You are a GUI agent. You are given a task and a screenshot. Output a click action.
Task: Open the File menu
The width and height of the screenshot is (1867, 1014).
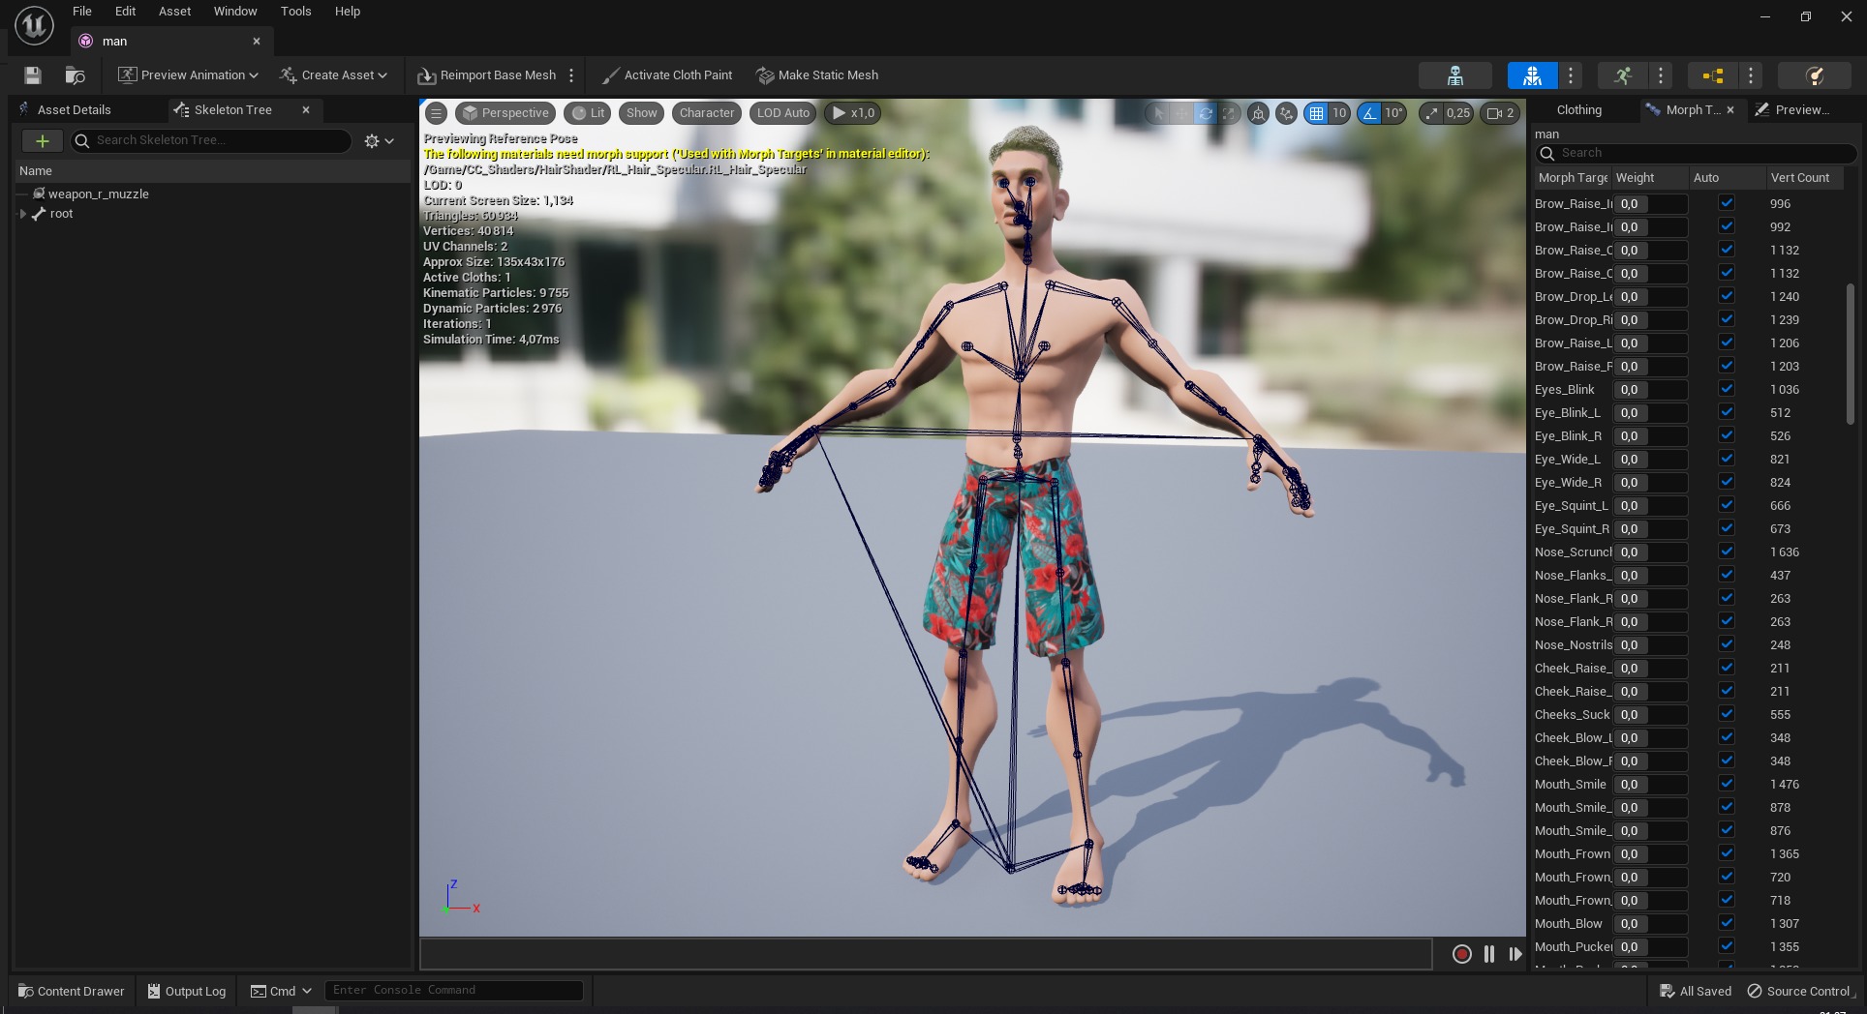pyautogui.click(x=82, y=12)
